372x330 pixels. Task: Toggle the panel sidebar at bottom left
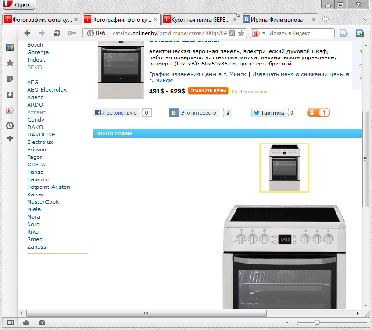tap(10, 323)
